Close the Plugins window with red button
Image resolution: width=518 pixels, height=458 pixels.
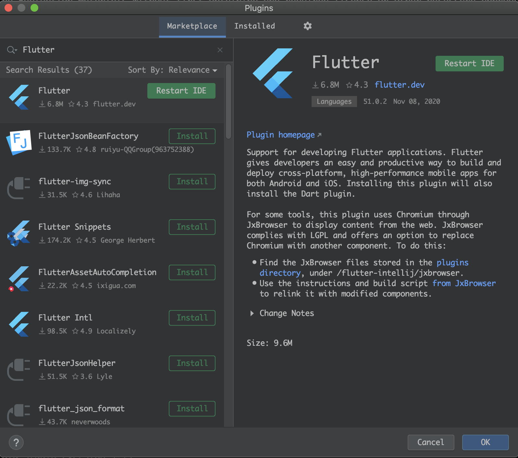pyautogui.click(x=8, y=8)
